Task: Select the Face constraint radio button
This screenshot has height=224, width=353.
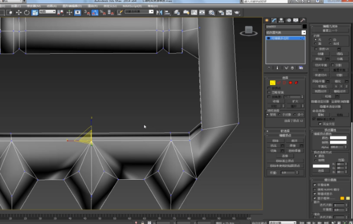Action: (x=315, y=44)
